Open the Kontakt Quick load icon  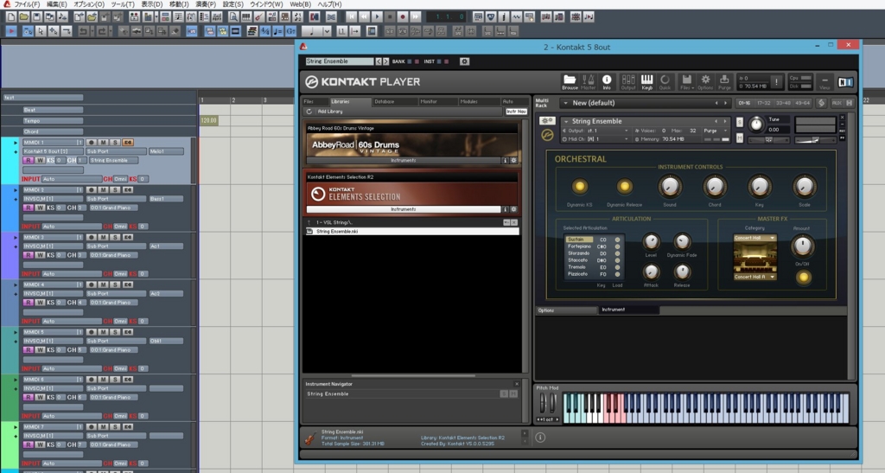click(x=665, y=82)
